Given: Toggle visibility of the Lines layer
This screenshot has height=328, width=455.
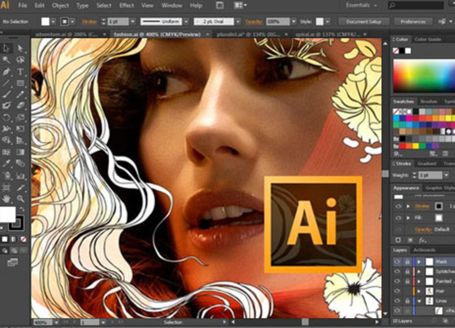Looking at the screenshot, I should [x=397, y=301].
